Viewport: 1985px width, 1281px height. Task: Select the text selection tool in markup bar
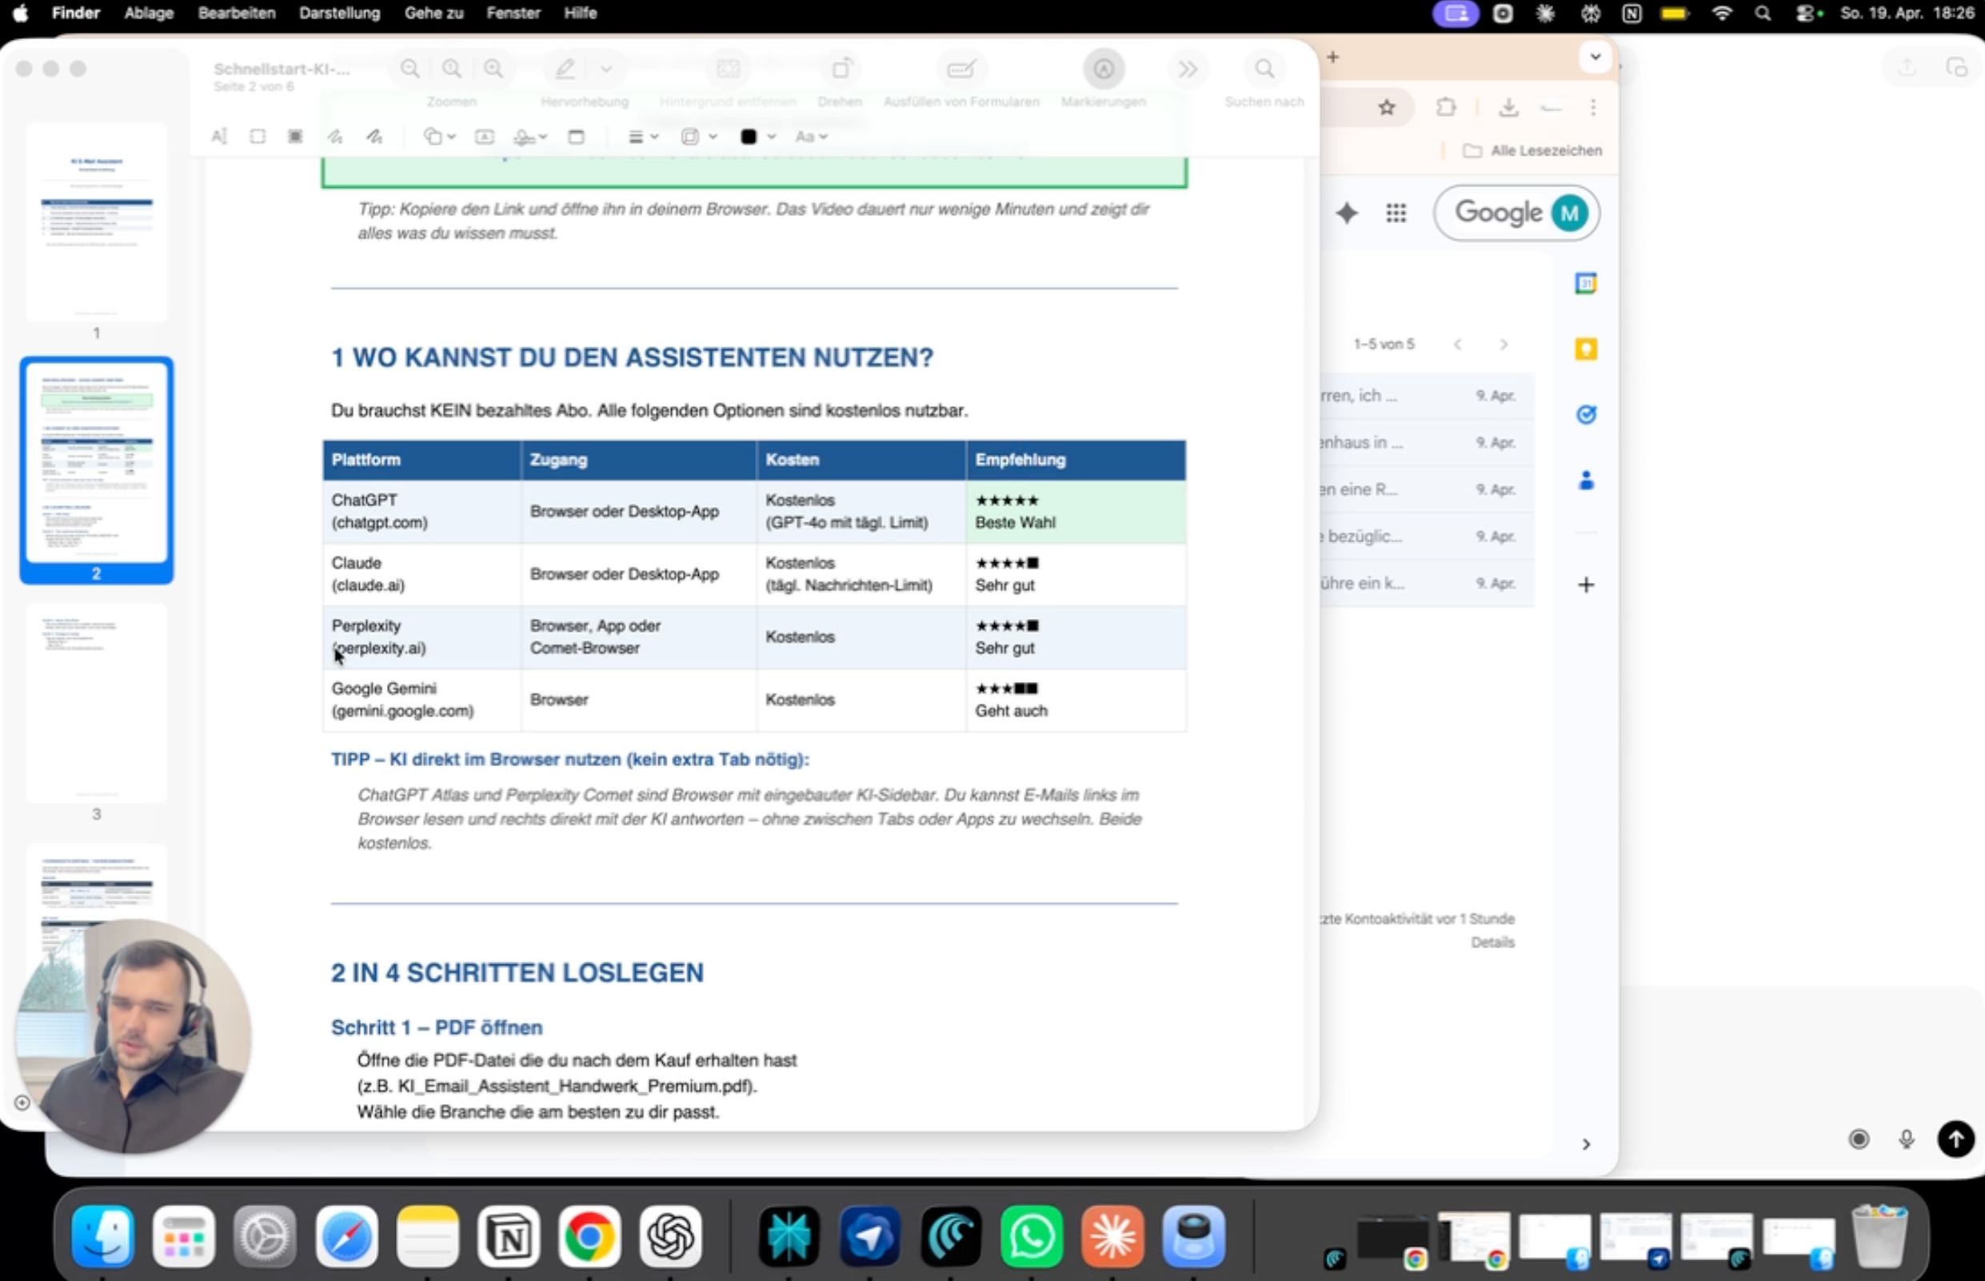click(x=219, y=137)
